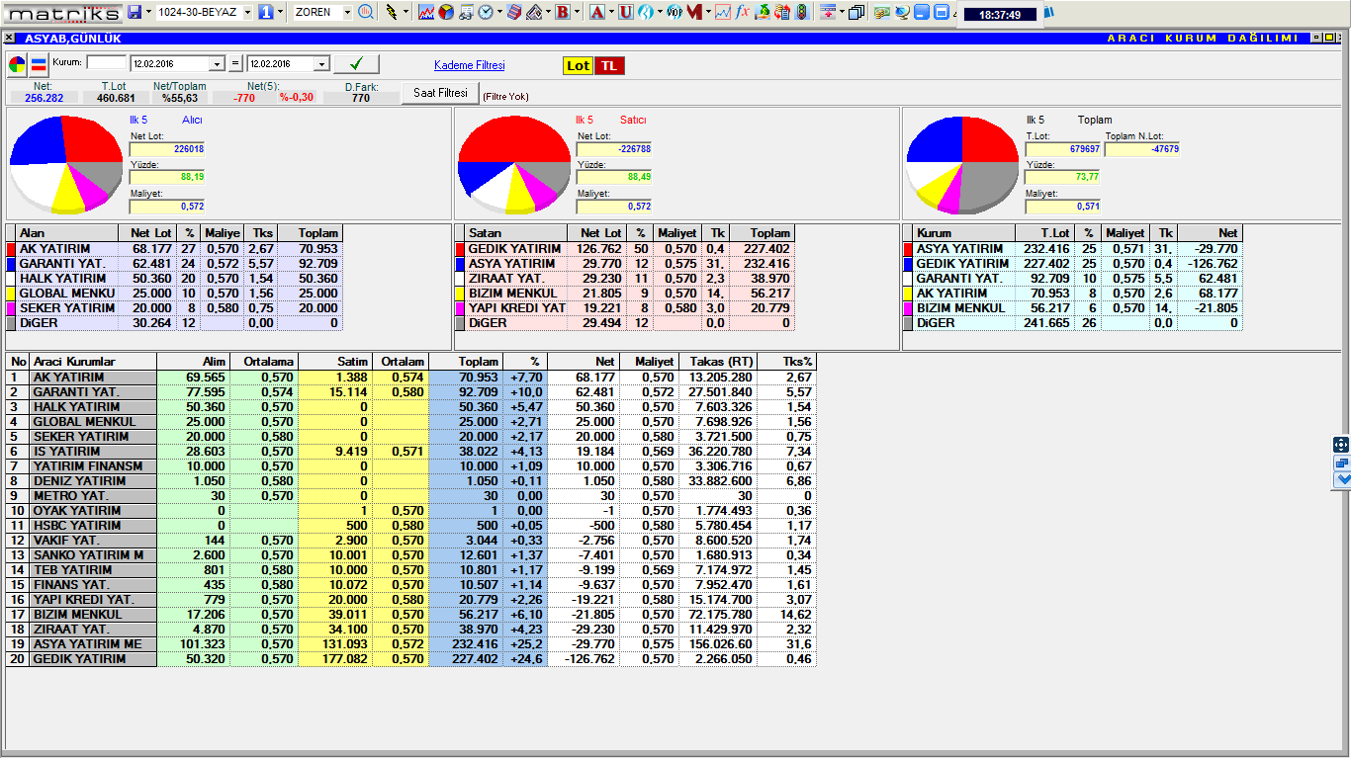Switch view to pie chart mode

18,65
